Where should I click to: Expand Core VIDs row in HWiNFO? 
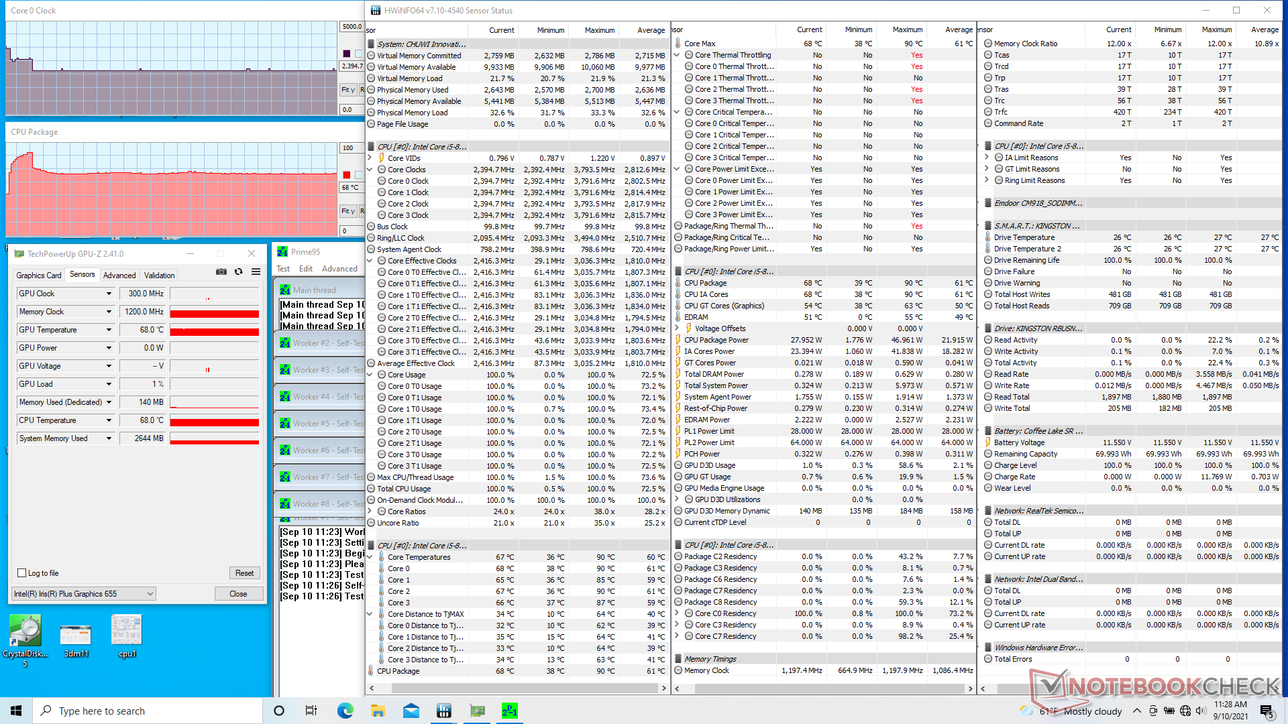click(x=370, y=158)
